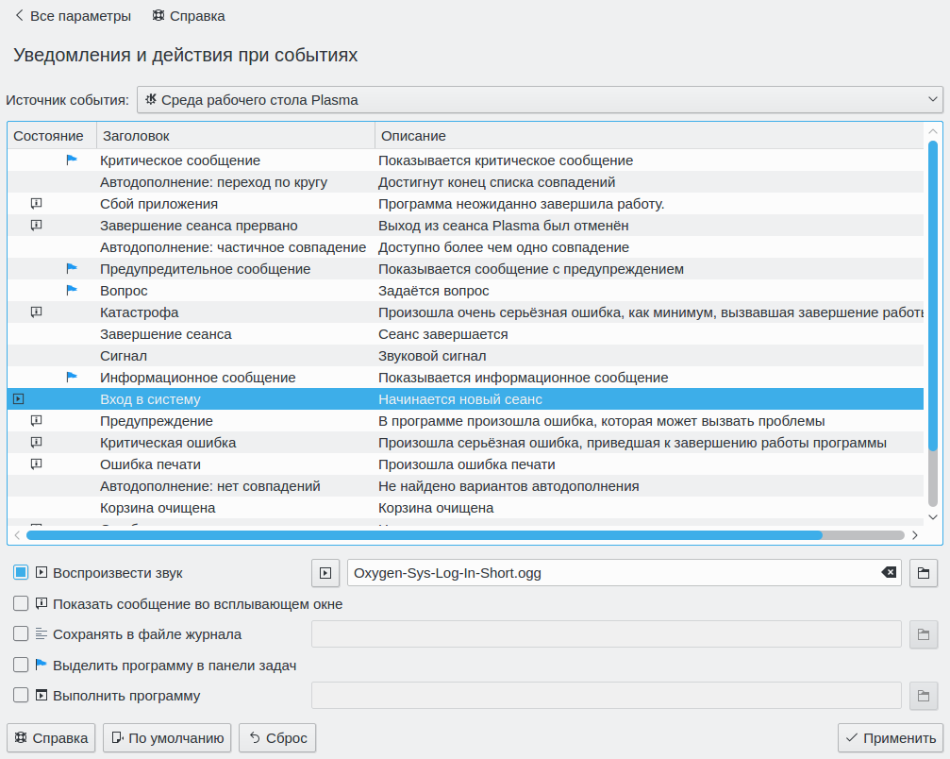Click the blue flag icon beside Вопрос

tap(72, 291)
